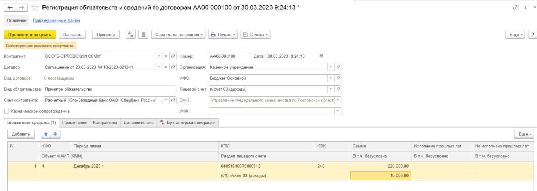
Task: Switch to the Дополнительно tab
Action: tap(138, 123)
